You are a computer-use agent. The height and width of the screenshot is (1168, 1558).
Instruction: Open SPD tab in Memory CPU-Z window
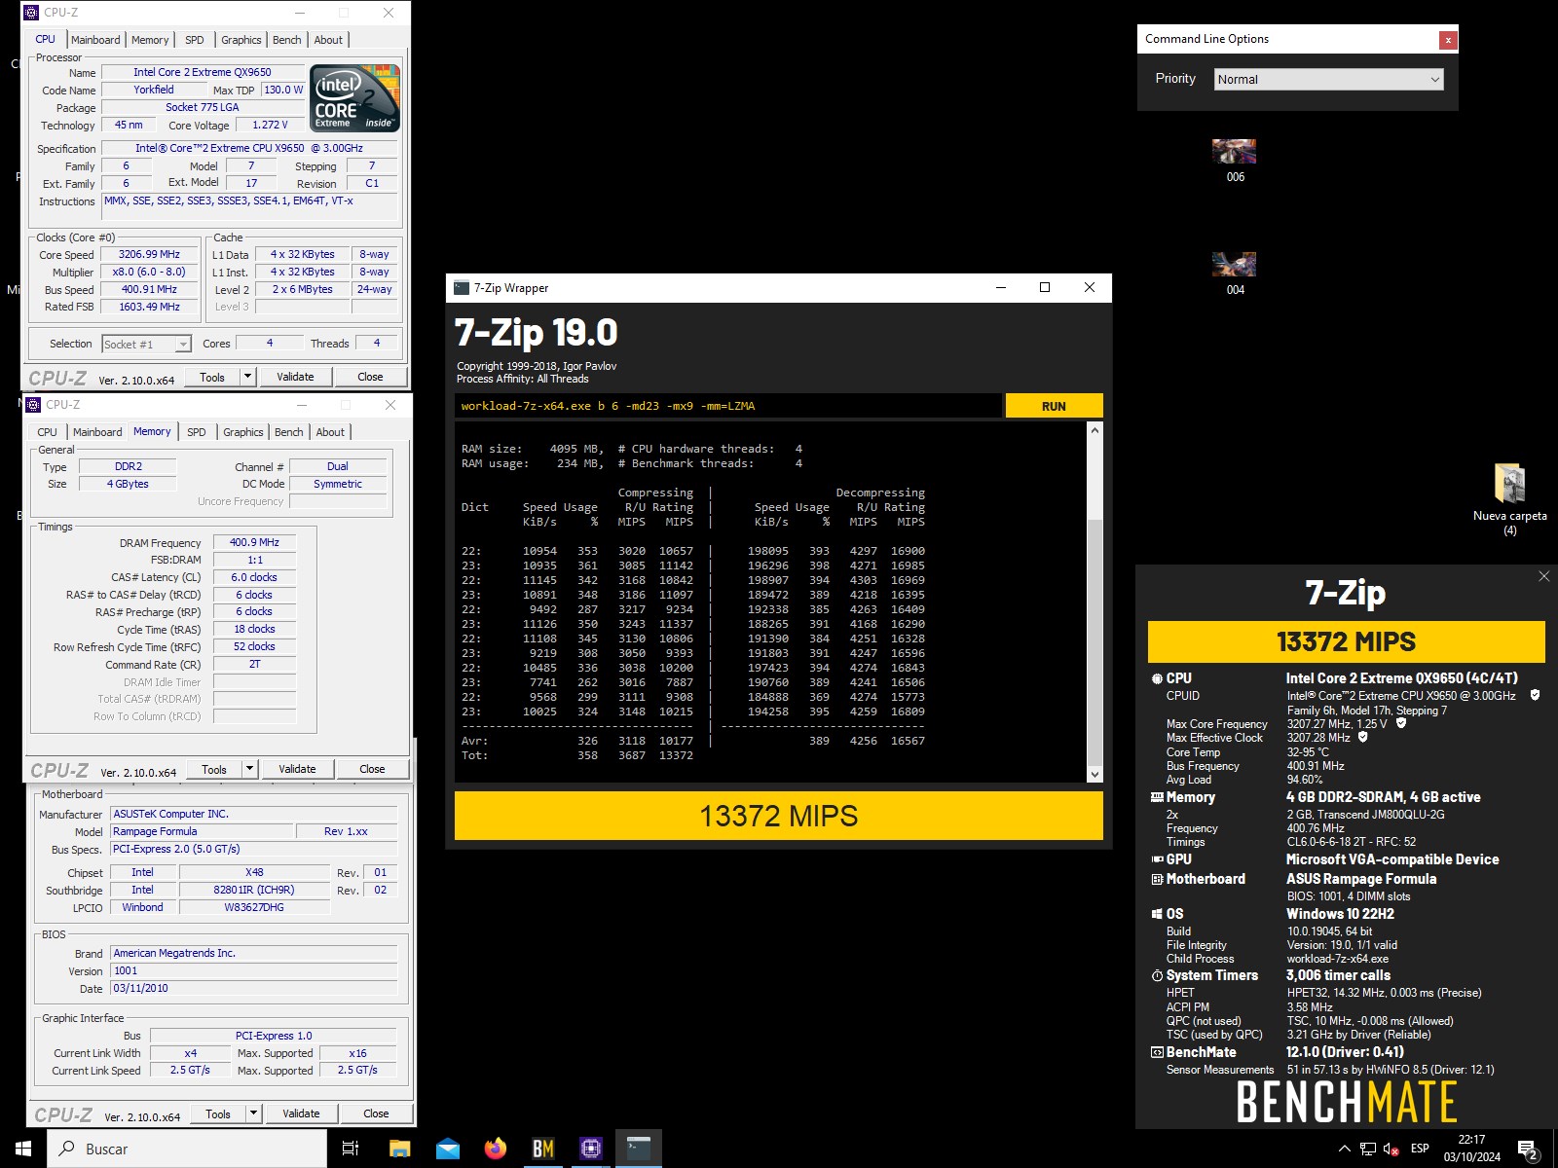(x=197, y=432)
